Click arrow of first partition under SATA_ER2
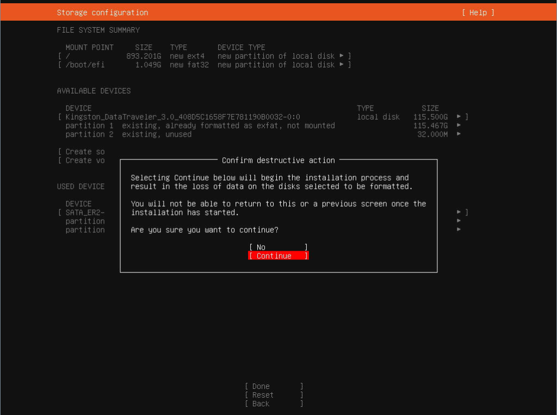 [x=459, y=221]
